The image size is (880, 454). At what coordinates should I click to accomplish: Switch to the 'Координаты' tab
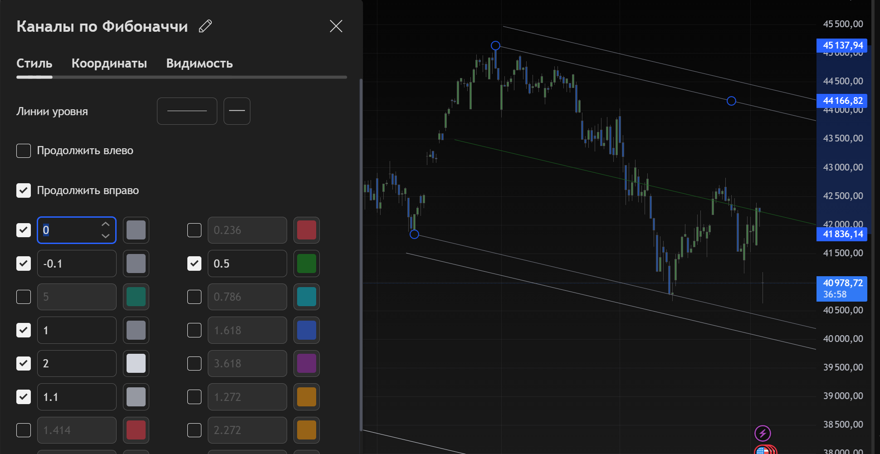pyautogui.click(x=109, y=63)
